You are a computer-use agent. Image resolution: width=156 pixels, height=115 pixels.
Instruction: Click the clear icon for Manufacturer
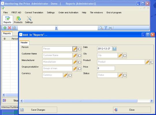pyautogui.click(x=79, y=62)
